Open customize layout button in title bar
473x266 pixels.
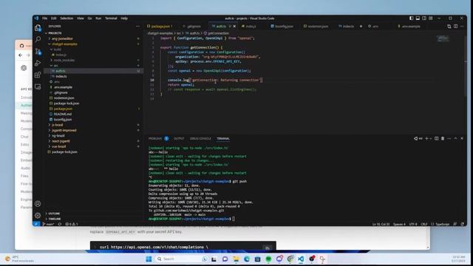pos(431,18)
